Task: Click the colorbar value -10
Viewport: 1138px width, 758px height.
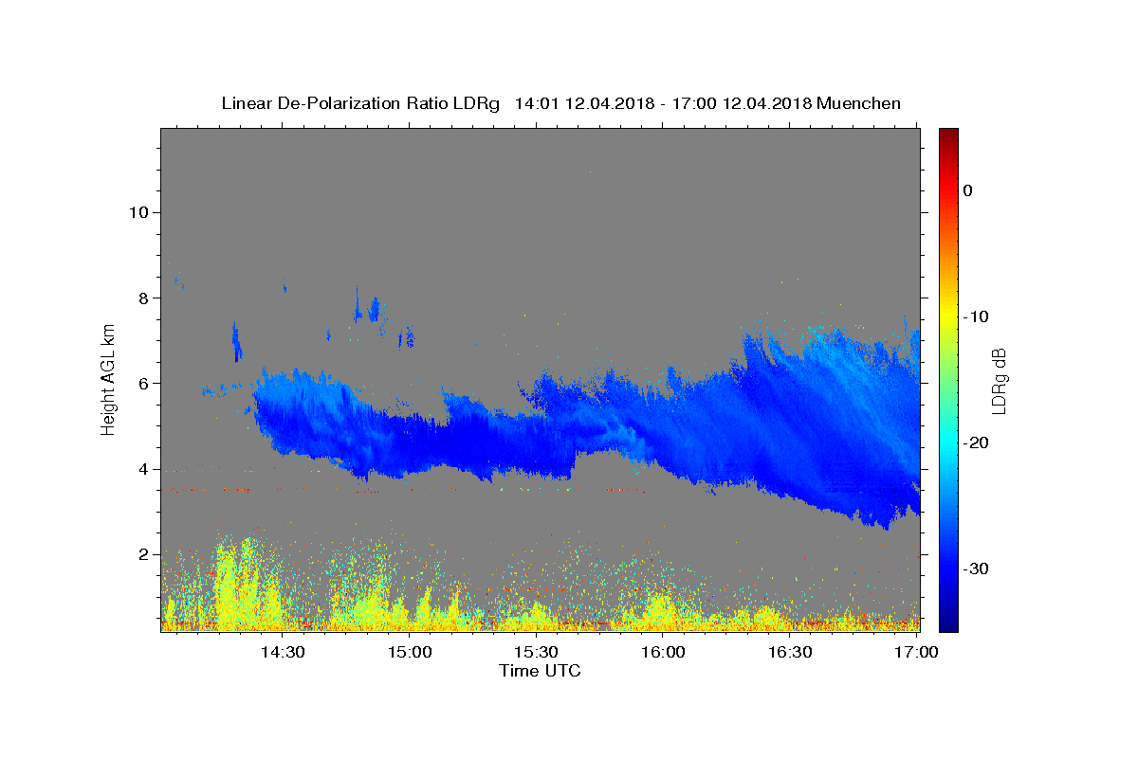Action: pyautogui.click(x=976, y=316)
